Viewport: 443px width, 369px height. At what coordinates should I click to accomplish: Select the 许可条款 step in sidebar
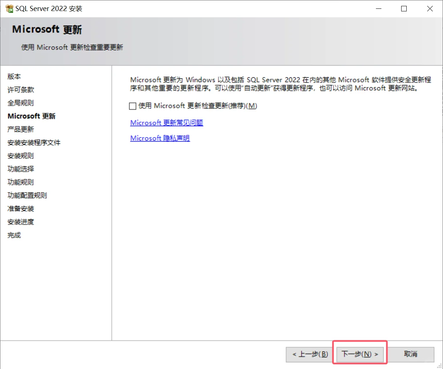pyautogui.click(x=20, y=89)
